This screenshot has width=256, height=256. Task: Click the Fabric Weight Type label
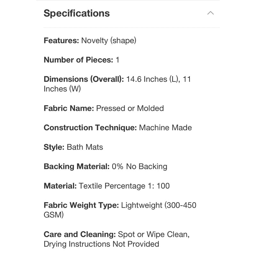click(81, 205)
